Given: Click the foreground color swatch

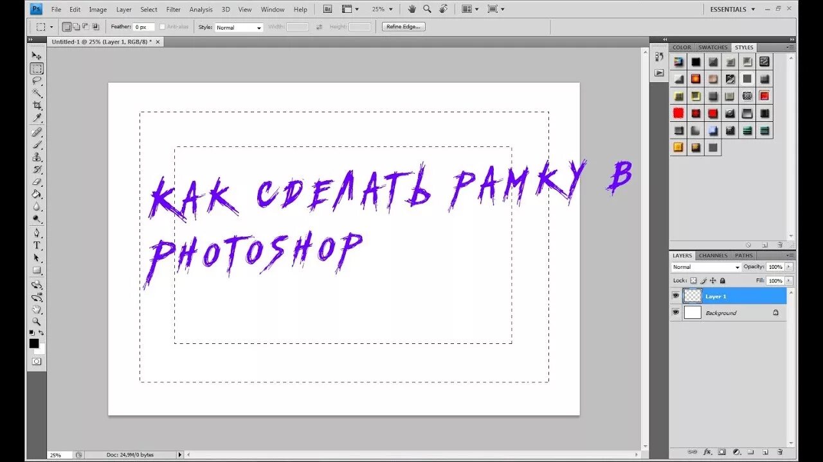Looking at the screenshot, I should [x=34, y=343].
